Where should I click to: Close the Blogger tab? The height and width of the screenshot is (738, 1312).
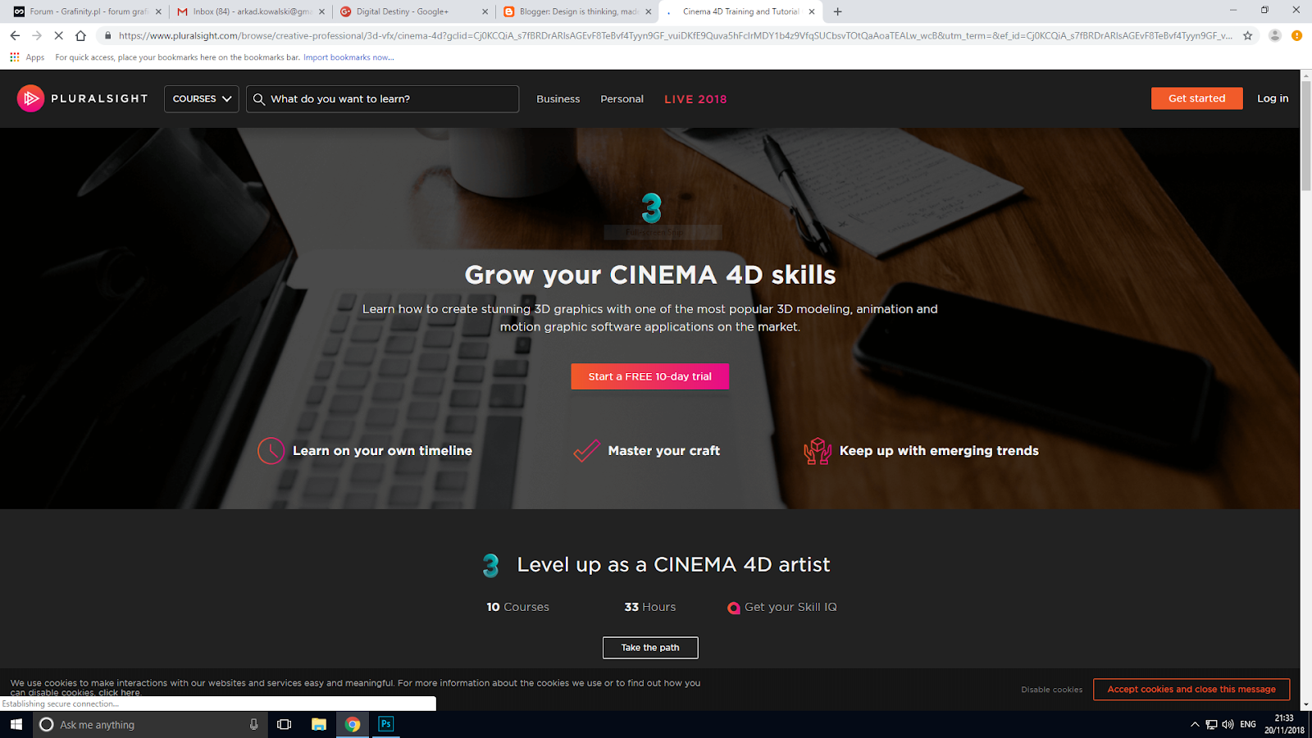[649, 11]
